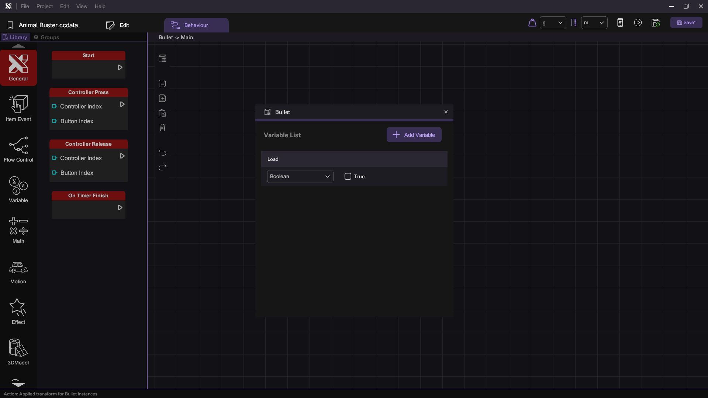Expand the weight unit 'g' dropdown
This screenshot has height=398, width=708.
553,23
